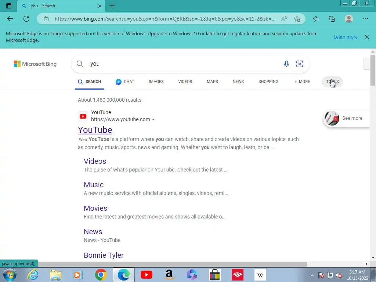Refresh the page with the reload icon
Screen dimensions: 376x282
(x=26, y=19)
